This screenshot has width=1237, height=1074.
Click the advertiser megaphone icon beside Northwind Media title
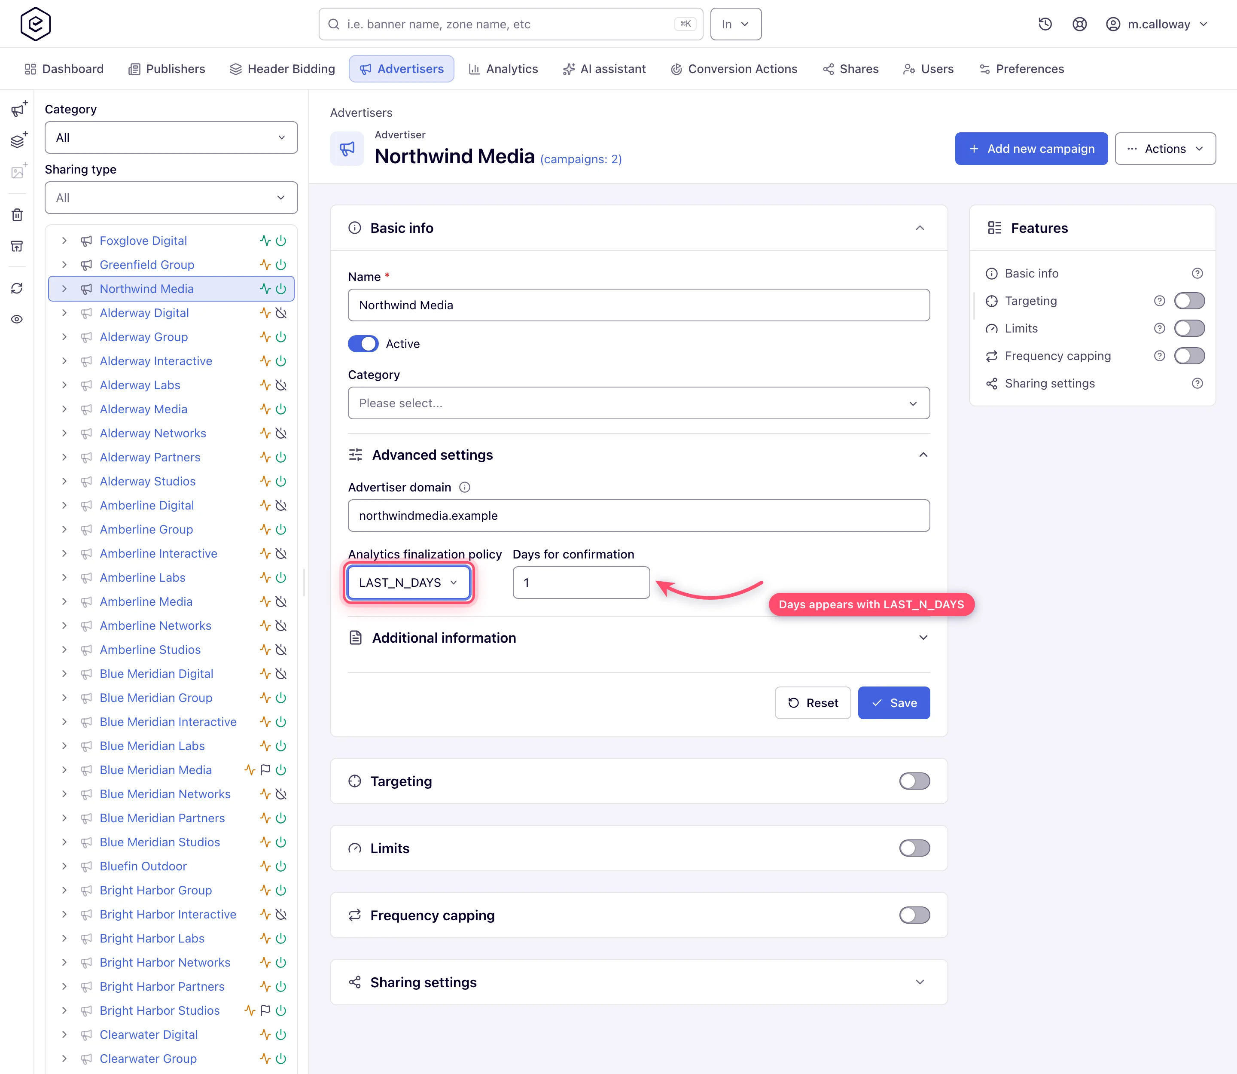tap(347, 149)
